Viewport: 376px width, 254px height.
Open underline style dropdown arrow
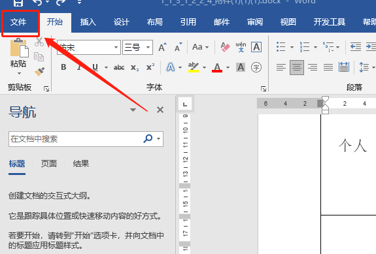point(106,67)
